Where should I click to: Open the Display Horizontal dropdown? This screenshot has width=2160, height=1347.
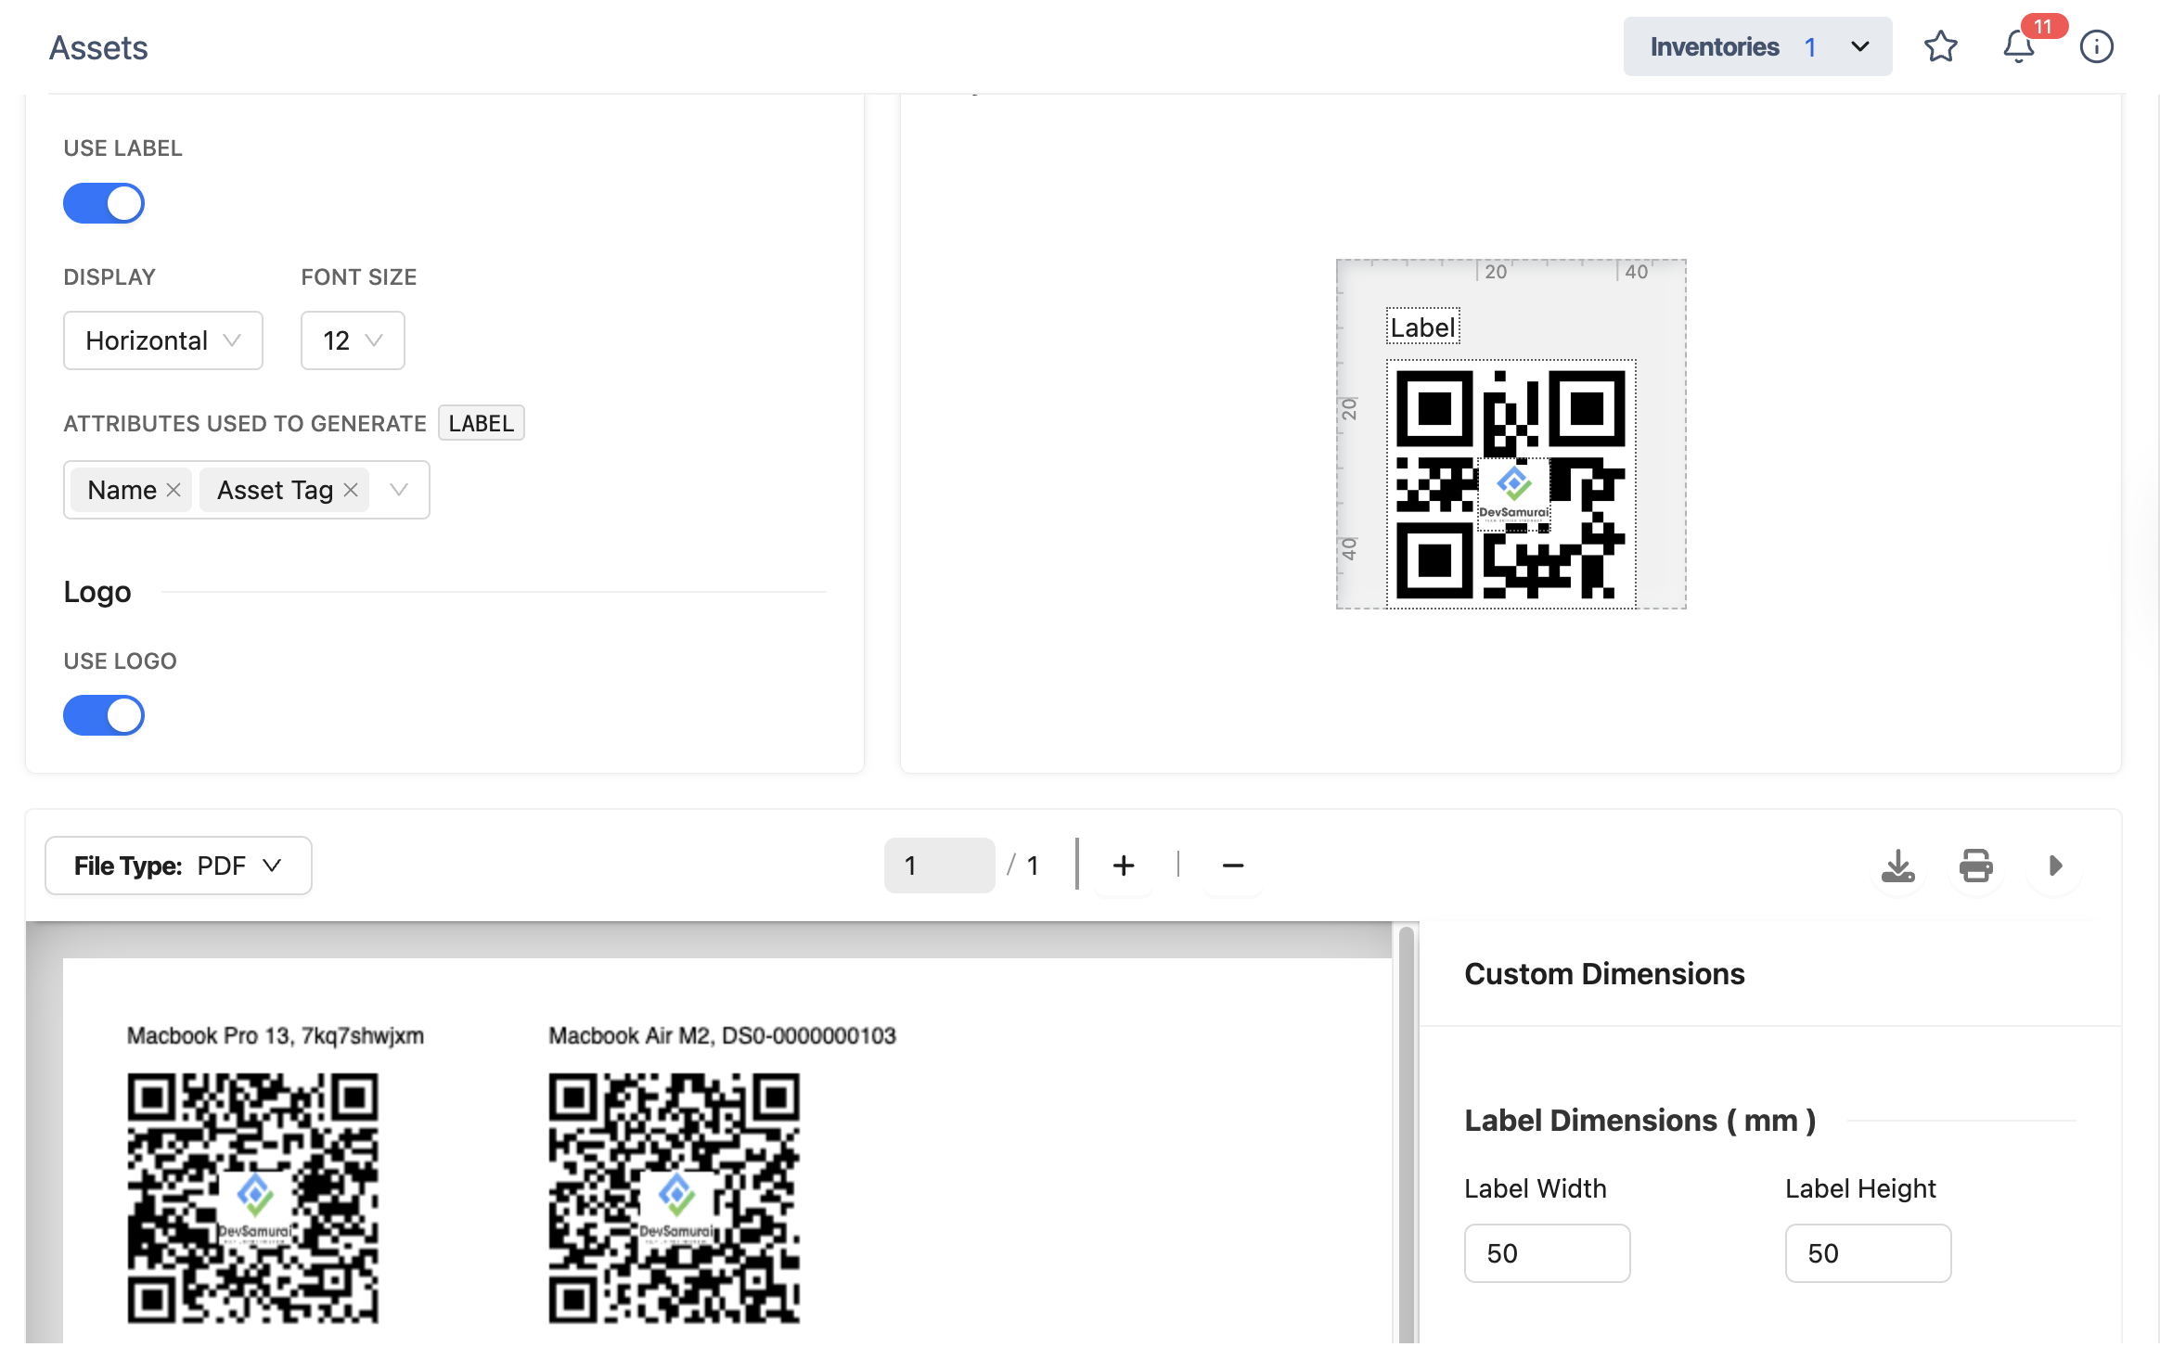click(x=162, y=340)
